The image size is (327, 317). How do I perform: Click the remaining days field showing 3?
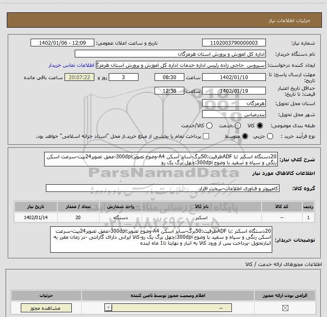coord(124,77)
